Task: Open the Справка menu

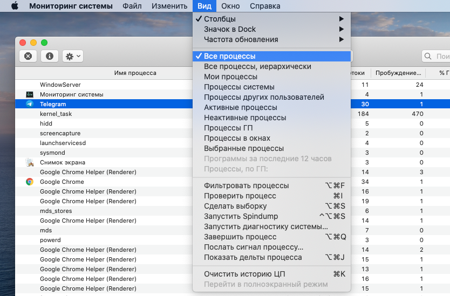Action: point(265,6)
